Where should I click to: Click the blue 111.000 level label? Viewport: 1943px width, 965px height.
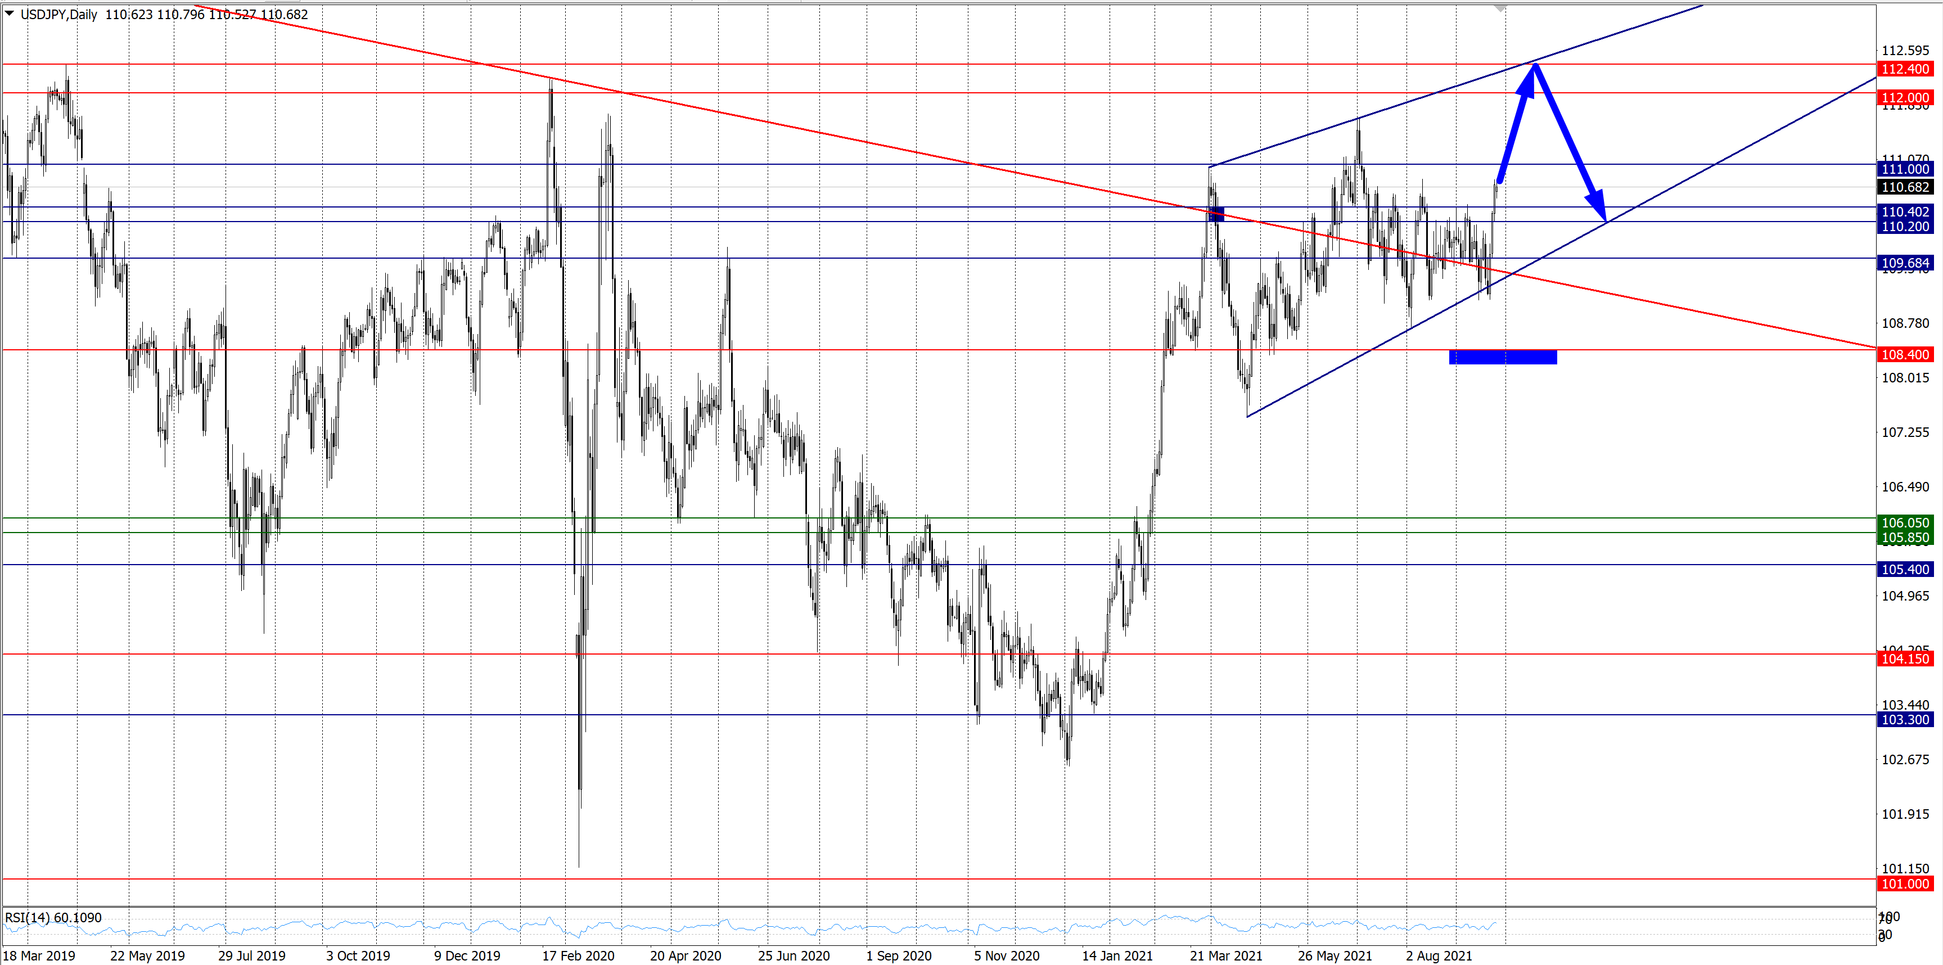point(1905,169)
